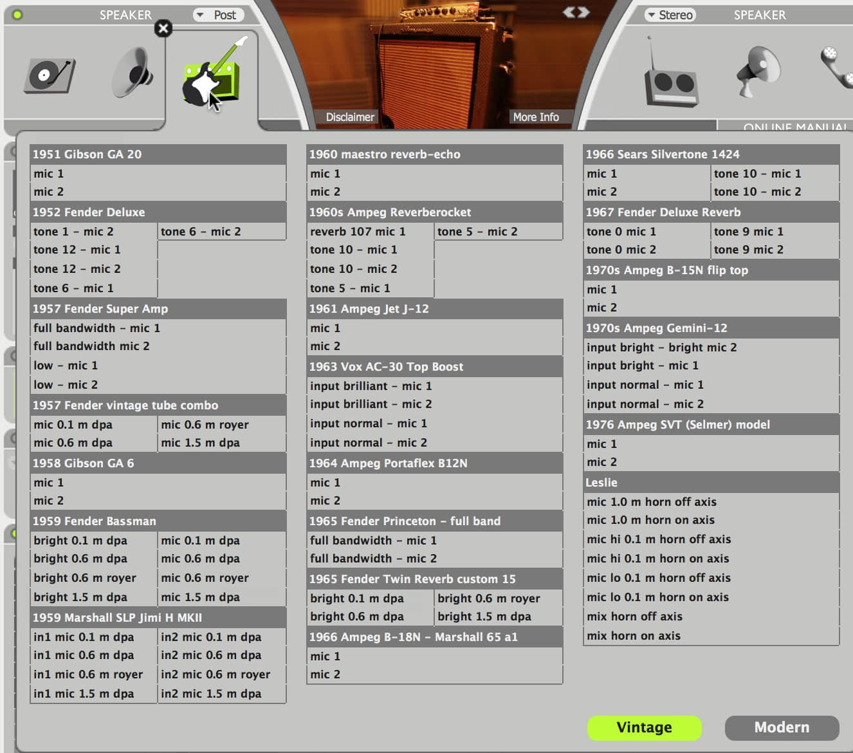Open the Online Manual

click(795, 127)
